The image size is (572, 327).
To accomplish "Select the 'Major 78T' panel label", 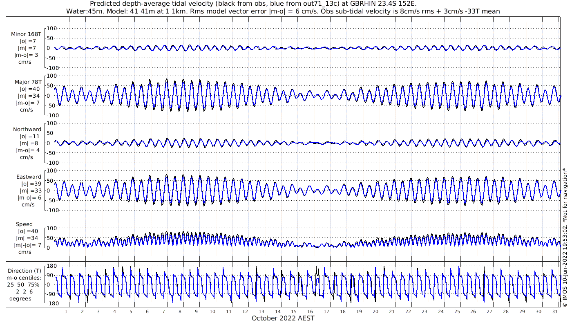I will coord(27,82).
